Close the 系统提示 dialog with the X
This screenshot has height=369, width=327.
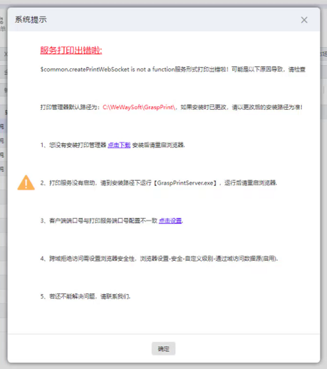point(304,20)
